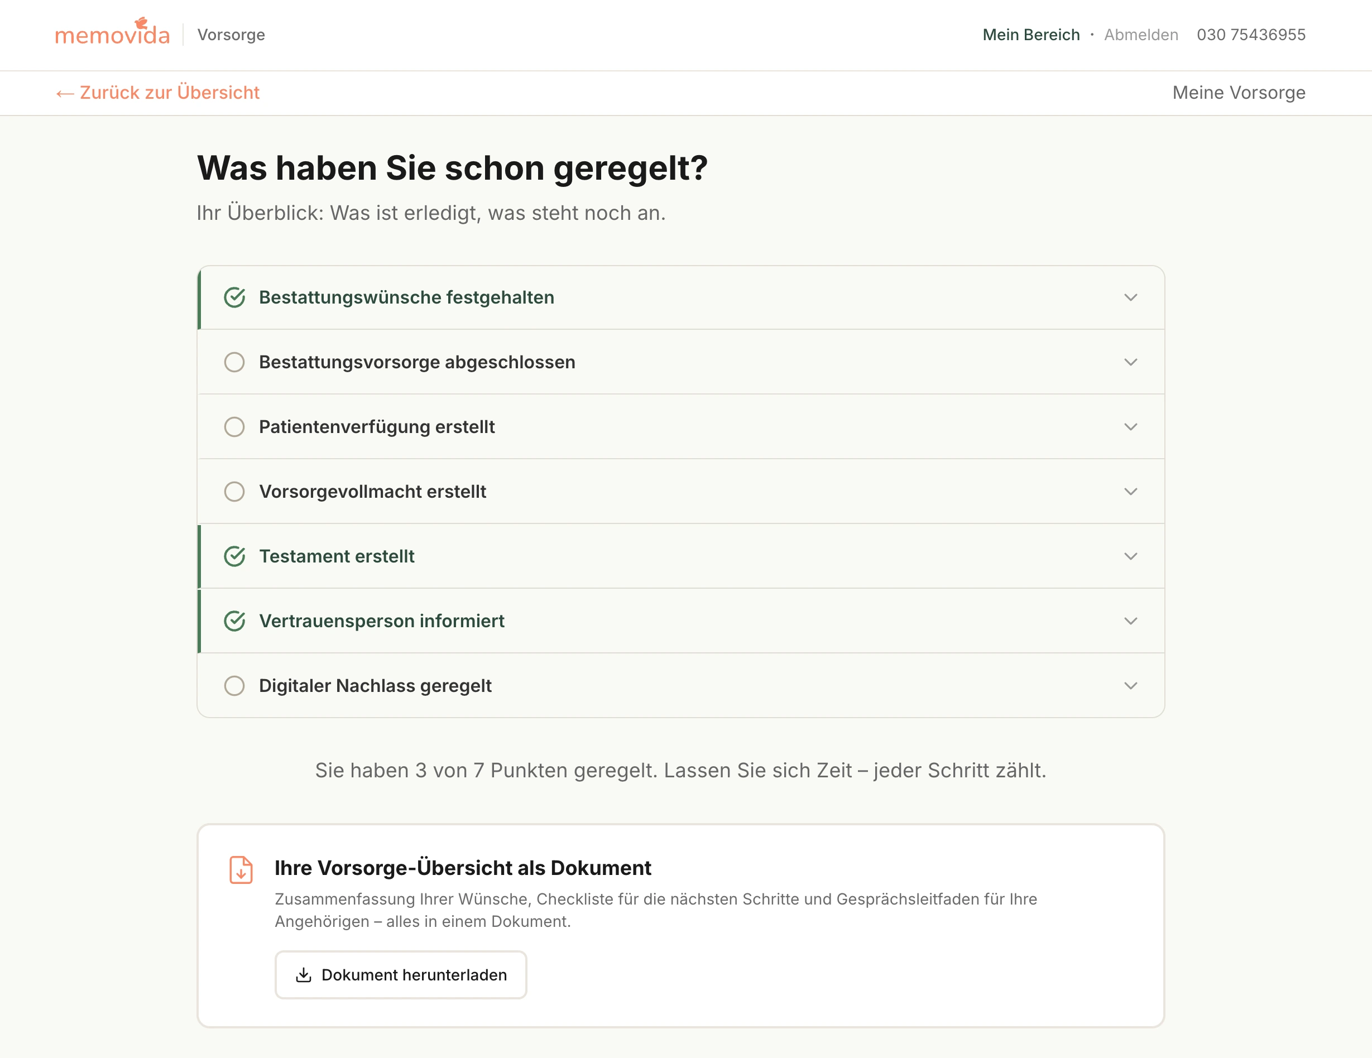
Task: Check the Bestattungsvorsorge abgeschlossen circle
Action: pos(234,362)
